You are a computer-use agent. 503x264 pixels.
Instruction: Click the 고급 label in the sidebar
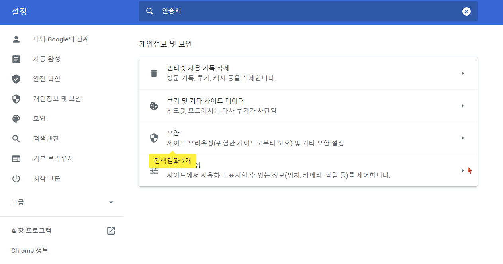pyautogui.click(x=18, y=202)
